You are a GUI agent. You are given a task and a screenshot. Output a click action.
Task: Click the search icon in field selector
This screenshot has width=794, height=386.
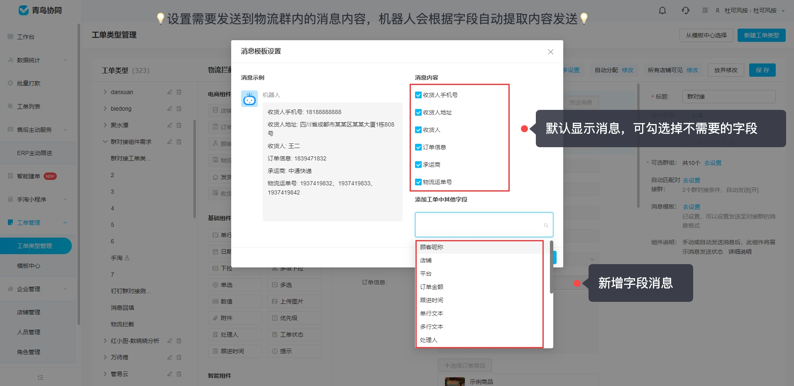pyautogui.click(x=546, y=226)
